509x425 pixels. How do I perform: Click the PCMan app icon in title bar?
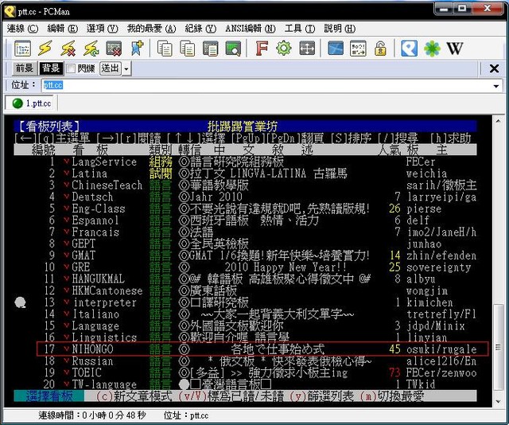pos(10,12)
